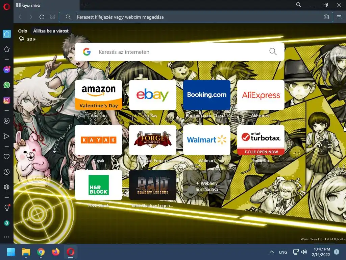Viewport: 346px width, 260px height.
Task: Open Bookmarks star in sidebar
Action: click(7, 49)
